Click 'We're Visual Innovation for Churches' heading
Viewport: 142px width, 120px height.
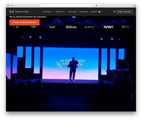[28, 17]
